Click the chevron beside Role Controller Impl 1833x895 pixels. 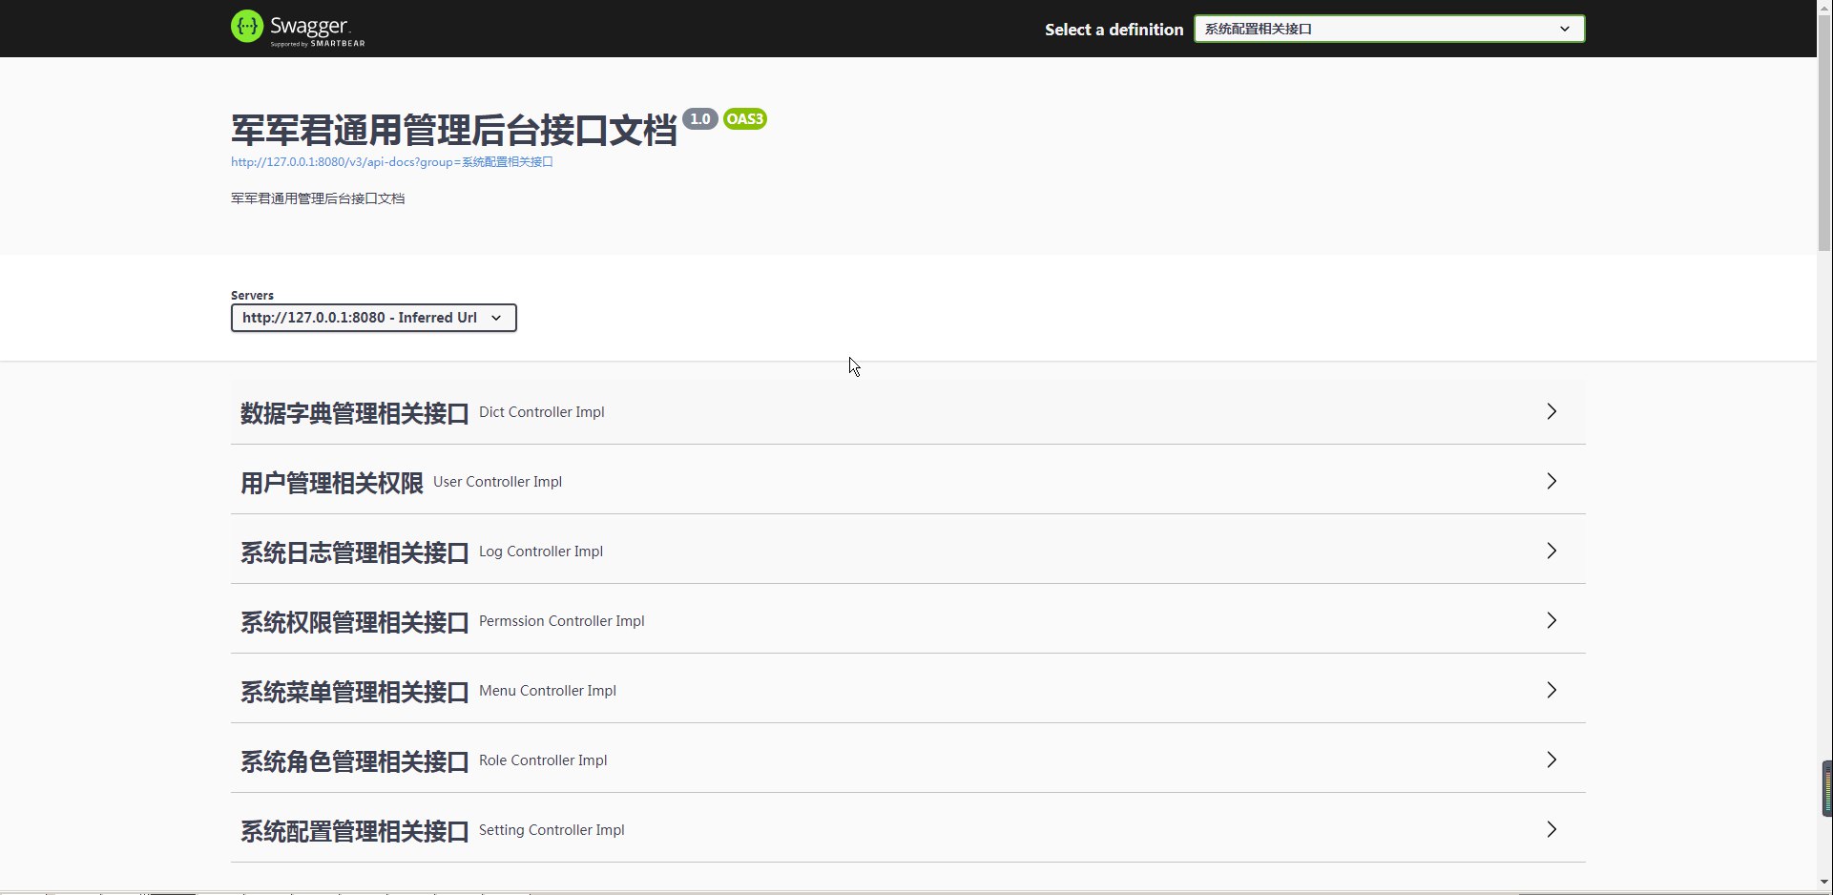point(1551,760)
